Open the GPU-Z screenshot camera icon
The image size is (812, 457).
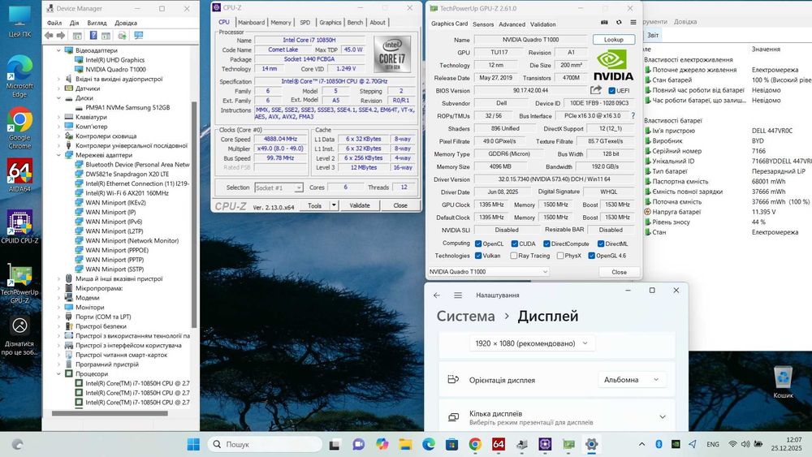pos(604,22)
